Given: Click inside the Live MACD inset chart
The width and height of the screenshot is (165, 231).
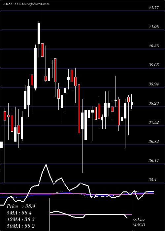Looking at the screenshot, I should pyautogui.click(x=91, y=214).
